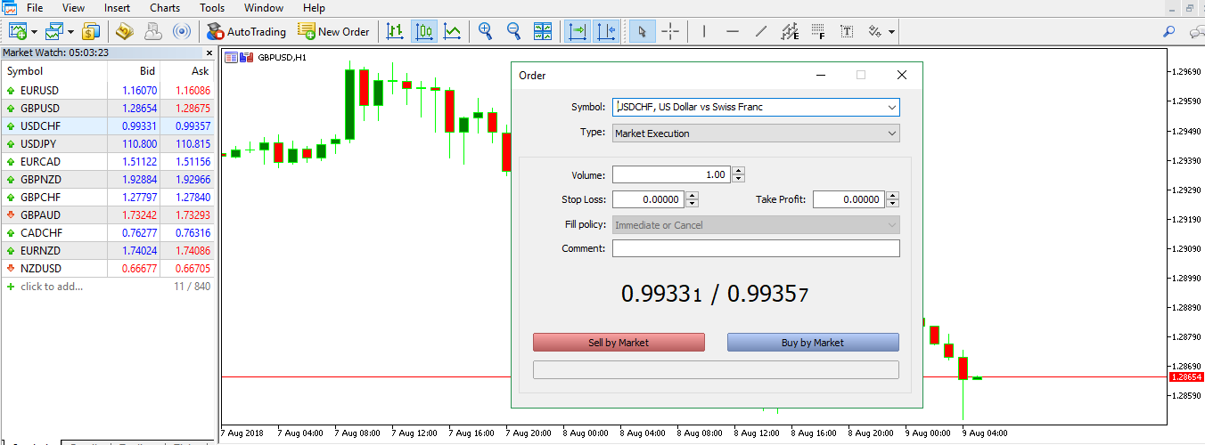This screenshot has width=1205, height=445.
Task: Select GBPAUD row in Market Watch
Action: (108, 215)
